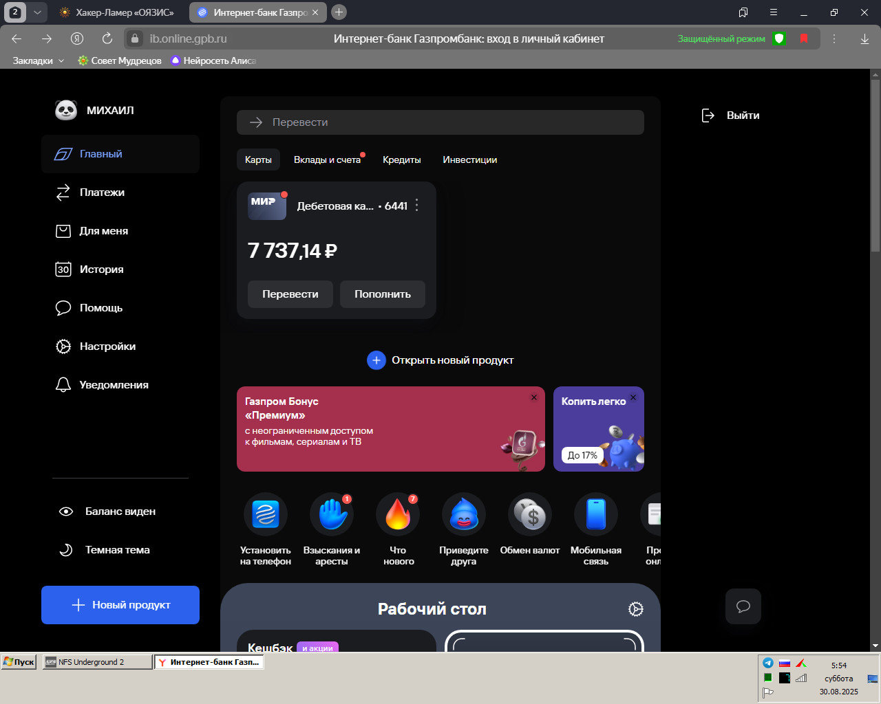Viewport: 881px width, 704px height.
Task: Open Установить на телефон app icon
Action: 266,515
